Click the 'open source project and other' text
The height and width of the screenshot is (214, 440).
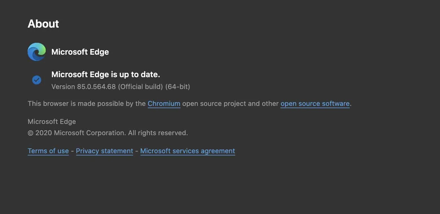coord(230,104)
